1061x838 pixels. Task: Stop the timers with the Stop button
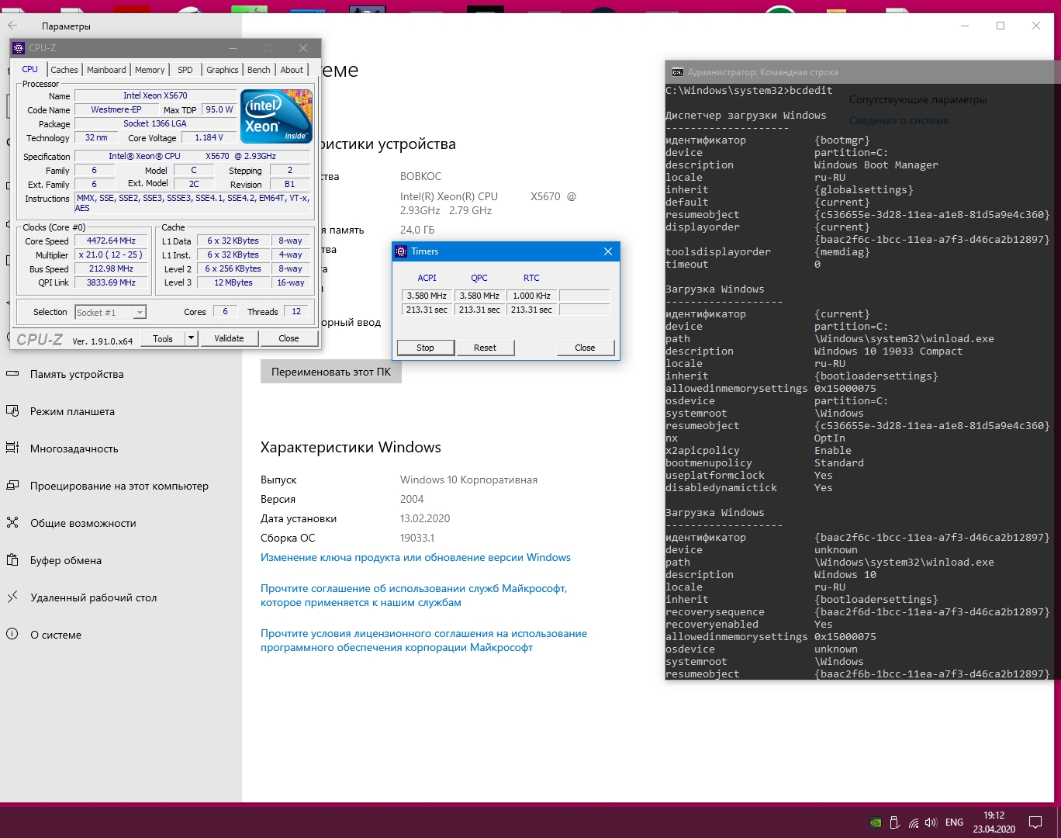[x=425, y=348]
